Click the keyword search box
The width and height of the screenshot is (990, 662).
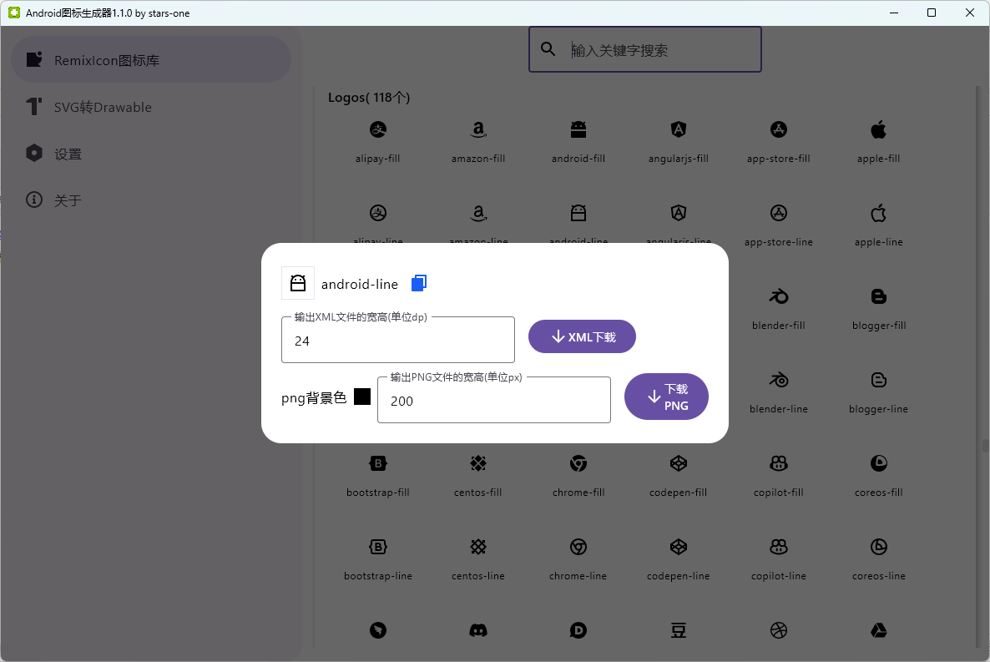point(645,49)
